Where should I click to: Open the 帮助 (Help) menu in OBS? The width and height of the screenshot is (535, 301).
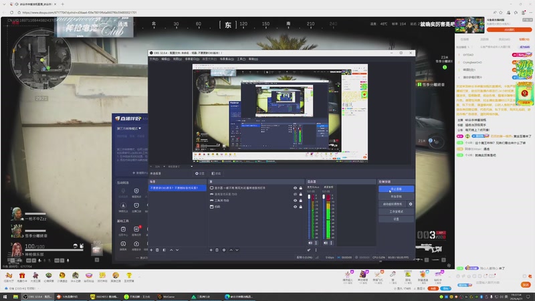[x=253, y=59]
